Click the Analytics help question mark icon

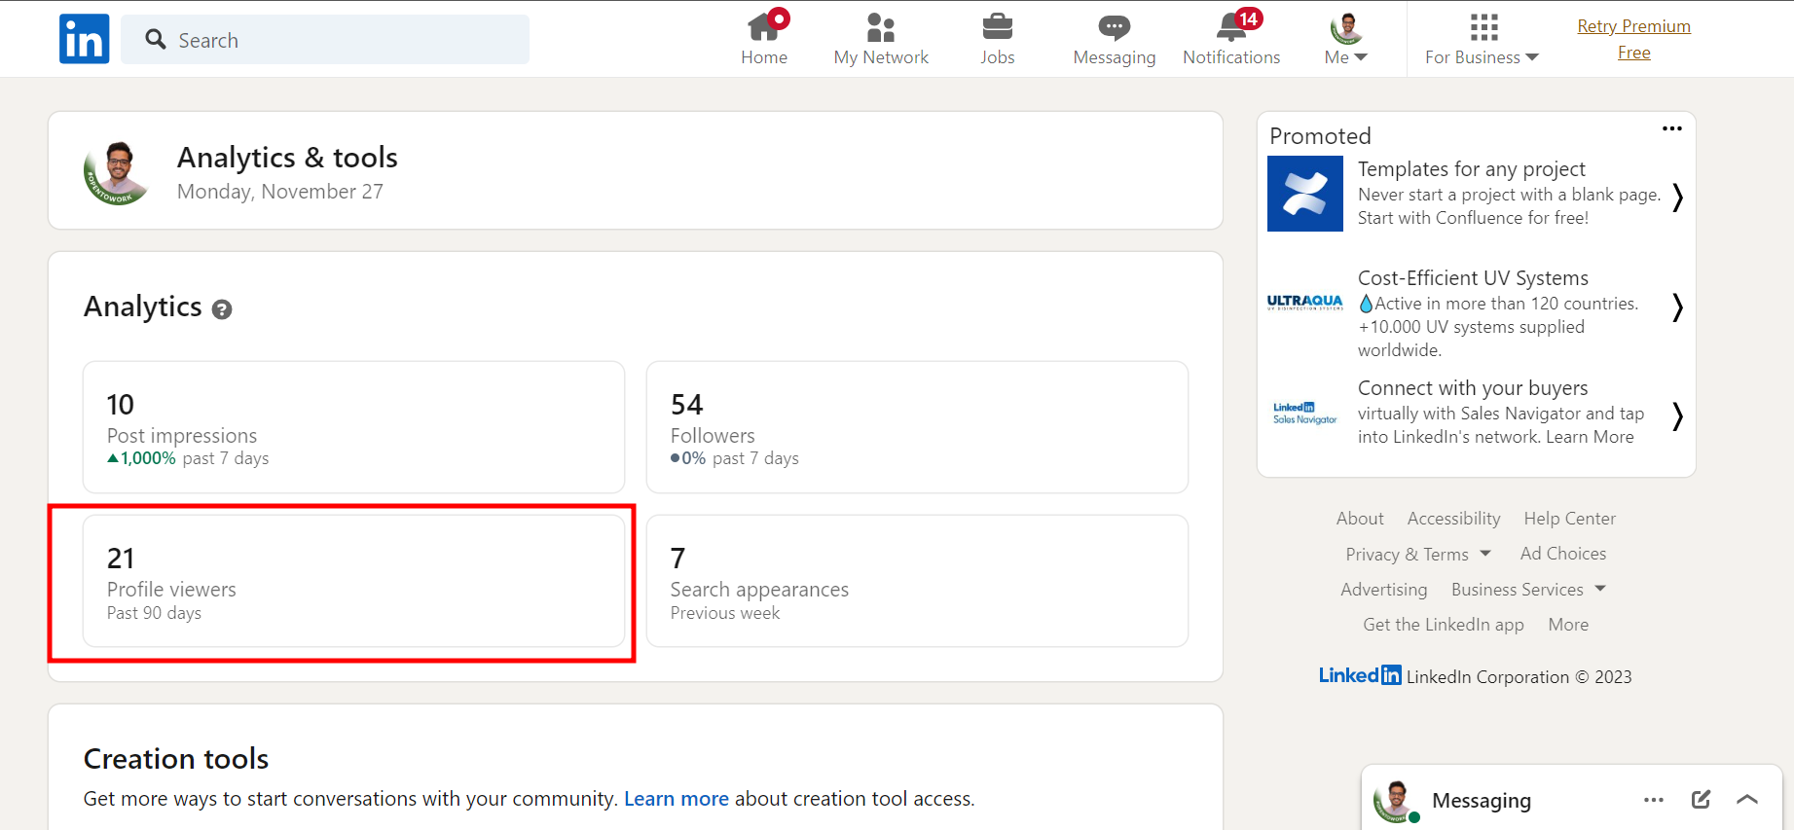(x=222, y=309)
